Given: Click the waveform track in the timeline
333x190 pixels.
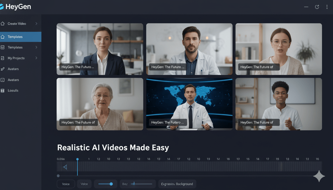Looking at the screenshot, I should (x=189, y=166).
